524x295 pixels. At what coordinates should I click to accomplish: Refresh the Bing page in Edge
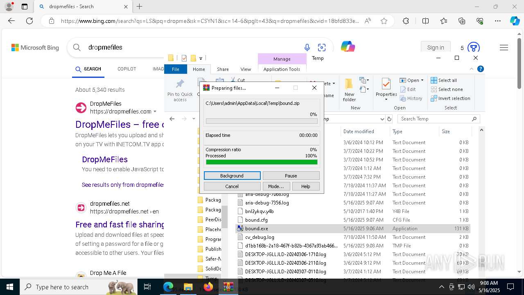pyautogui.click(x=29, y=21)
